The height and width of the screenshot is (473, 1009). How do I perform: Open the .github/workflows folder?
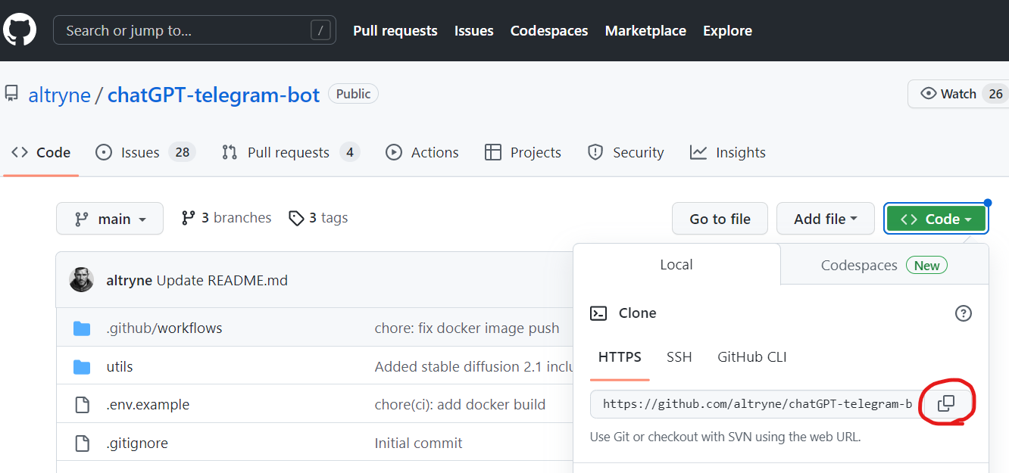click(164, 328)
